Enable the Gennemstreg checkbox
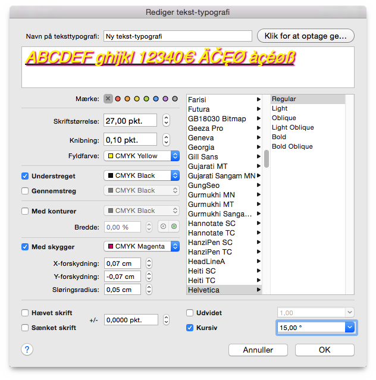Image resolution: width=376 pixels, height=380 pixels. tap(25, 191)
